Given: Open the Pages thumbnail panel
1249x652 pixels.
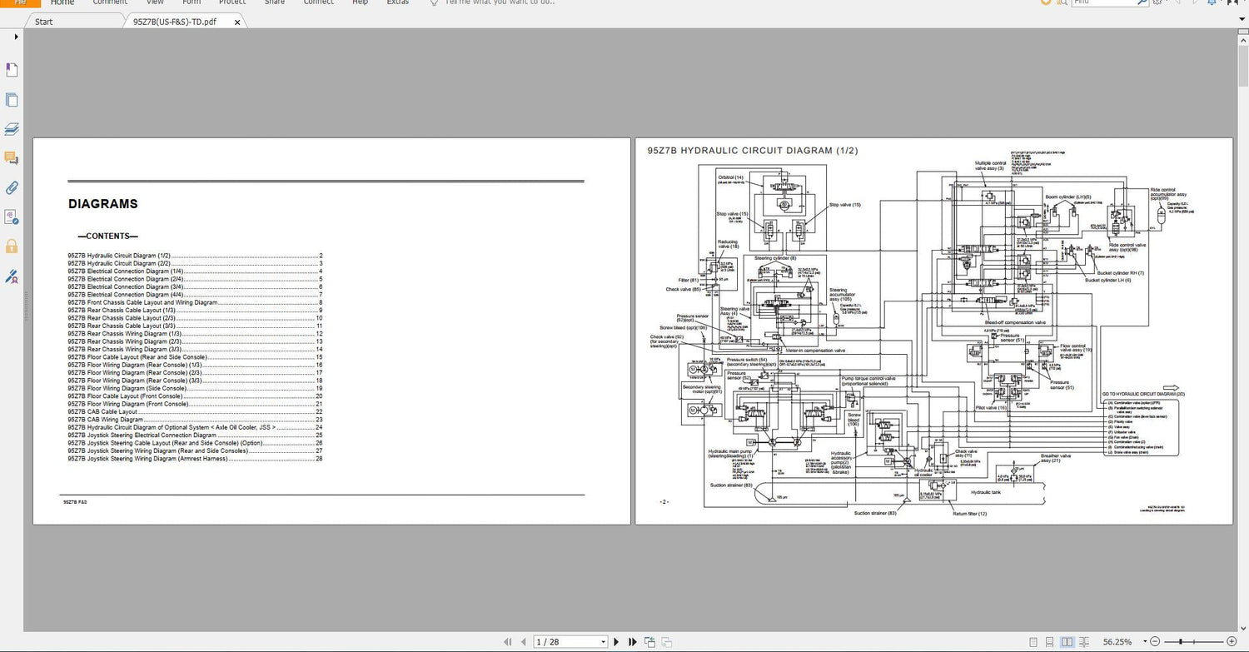Looking at the screenshot, I should [x=12, y=101].
